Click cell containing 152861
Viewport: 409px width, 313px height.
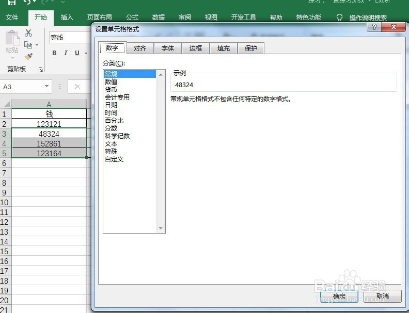coord(49,143)
